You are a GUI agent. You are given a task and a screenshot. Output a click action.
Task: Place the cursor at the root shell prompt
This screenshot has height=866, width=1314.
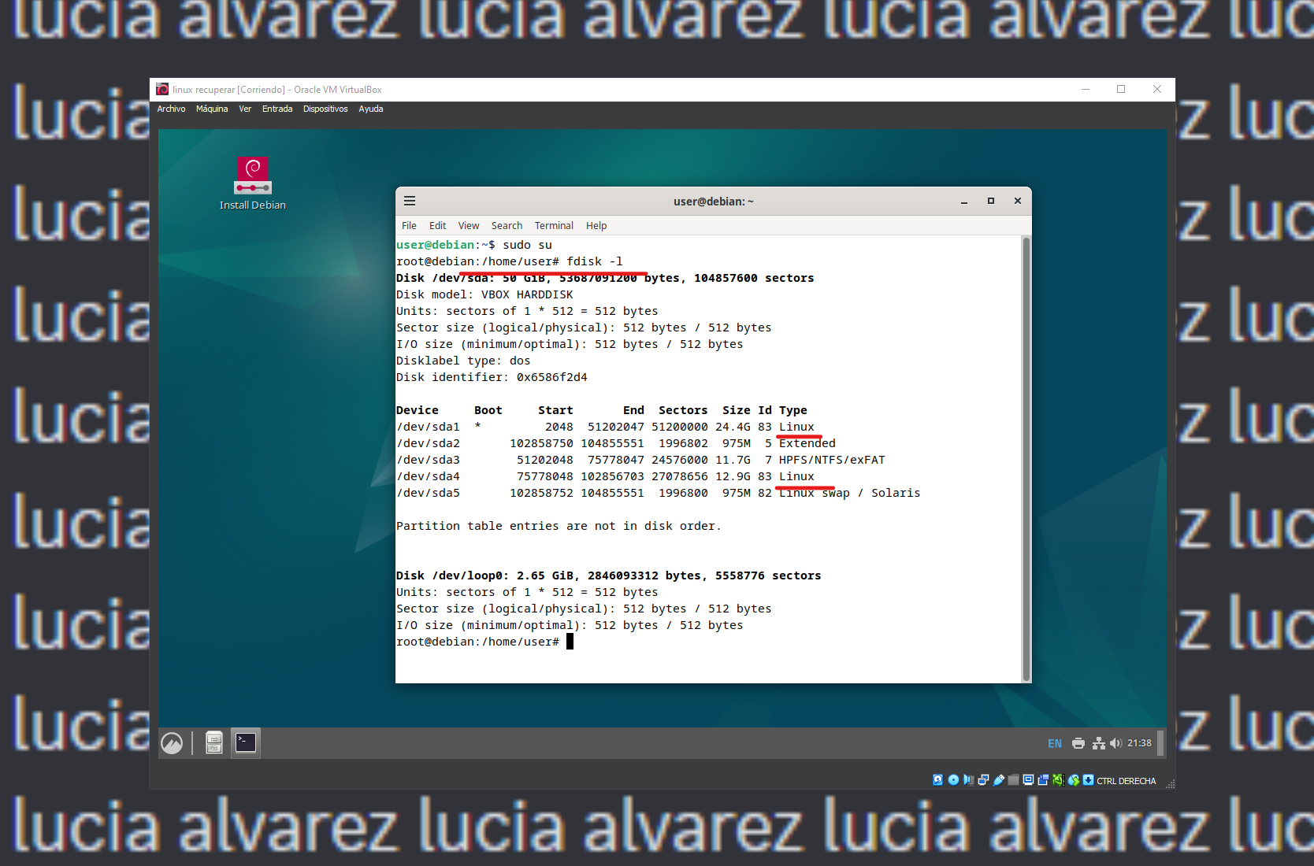pos(569,641)
